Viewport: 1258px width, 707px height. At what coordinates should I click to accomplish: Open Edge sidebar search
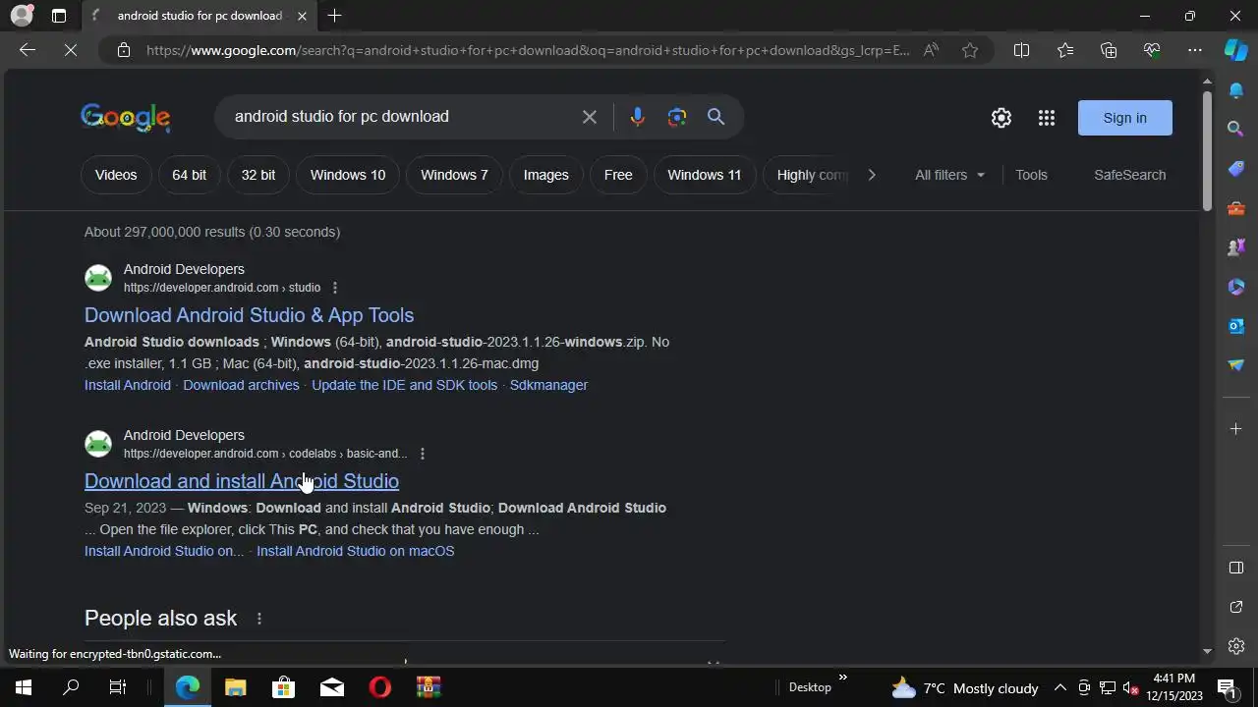coord(1236,129)
